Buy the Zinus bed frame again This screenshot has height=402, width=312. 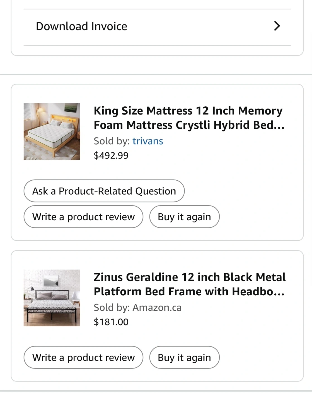click(184, 357)
